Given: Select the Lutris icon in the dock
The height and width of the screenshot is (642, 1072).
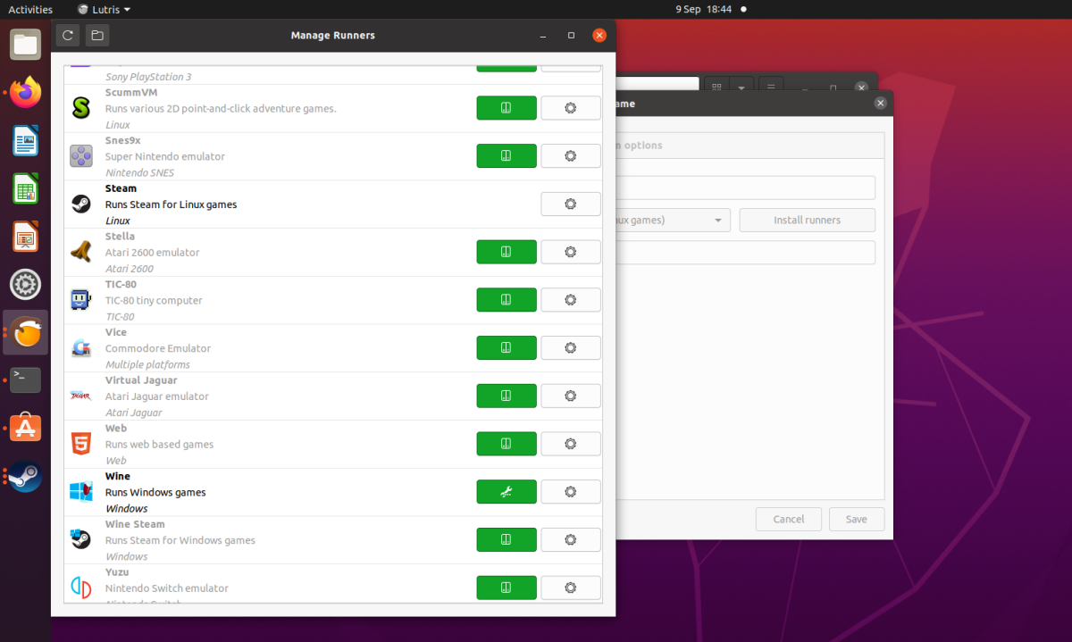Looking at the screenshot, I should pyautogui.click(x=25, y=333).
